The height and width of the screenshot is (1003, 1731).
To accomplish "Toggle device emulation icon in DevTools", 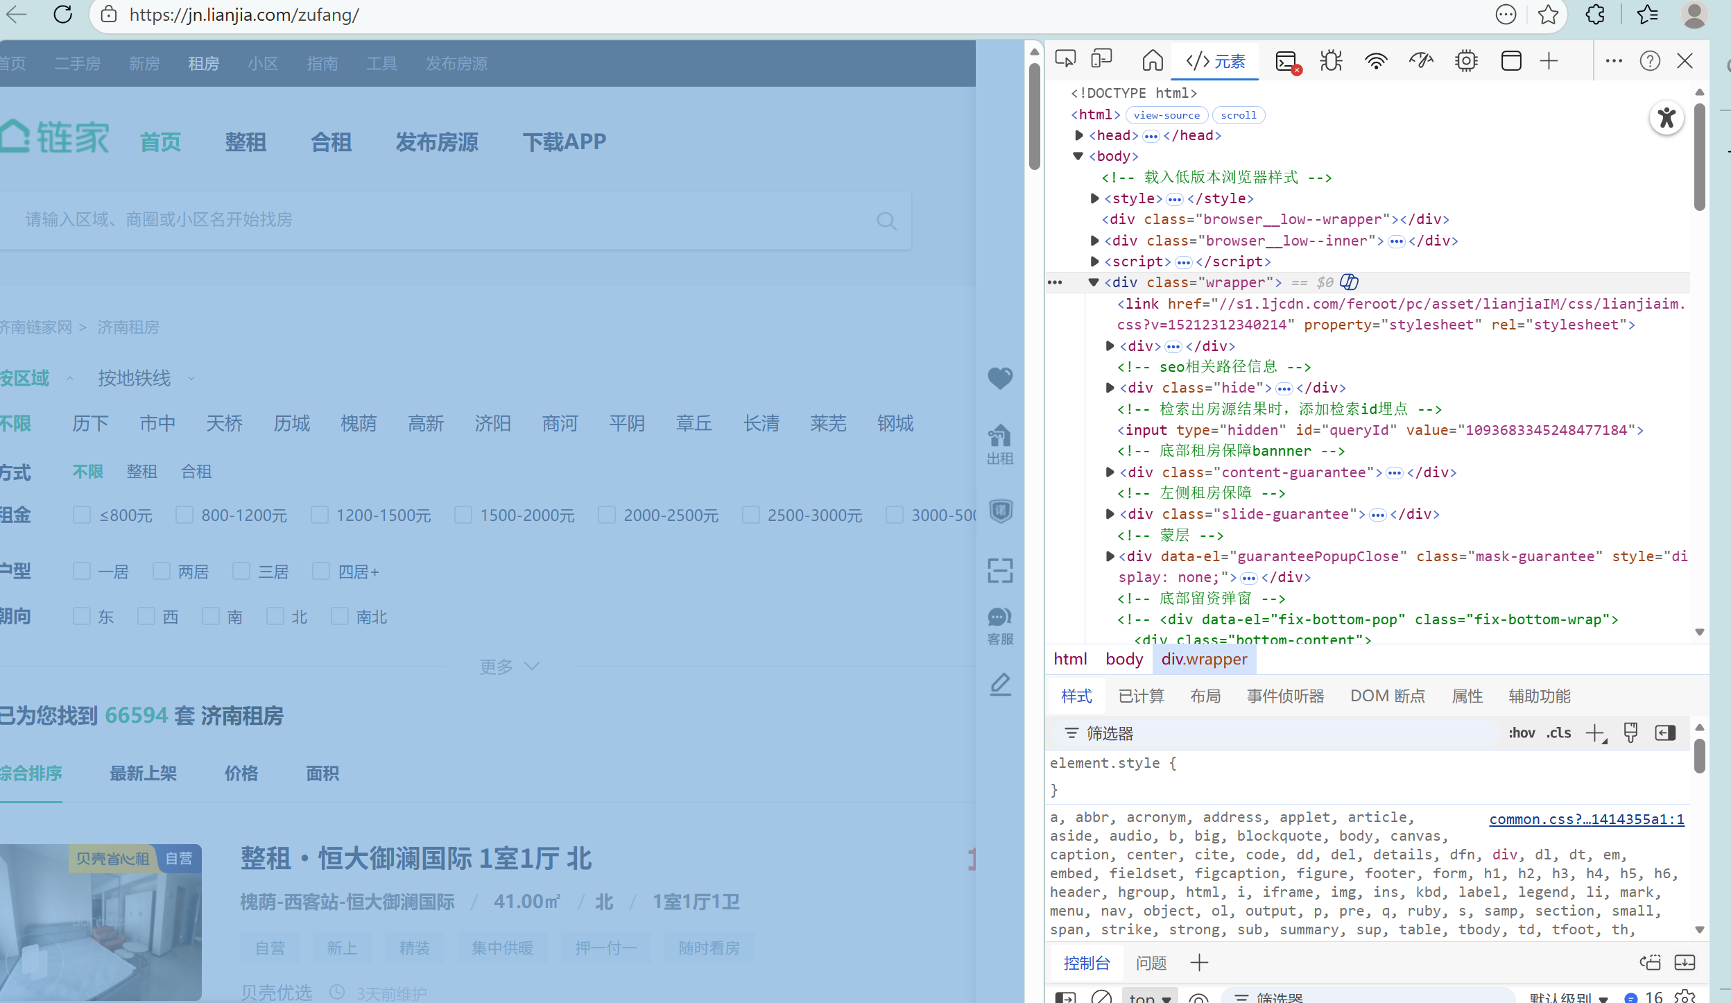I will [x=1101, y=60].
